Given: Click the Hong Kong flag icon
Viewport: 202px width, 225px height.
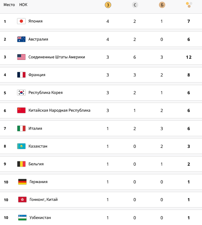Looking at the screenshot, I should pyautogui.click(x=22, y=200).
